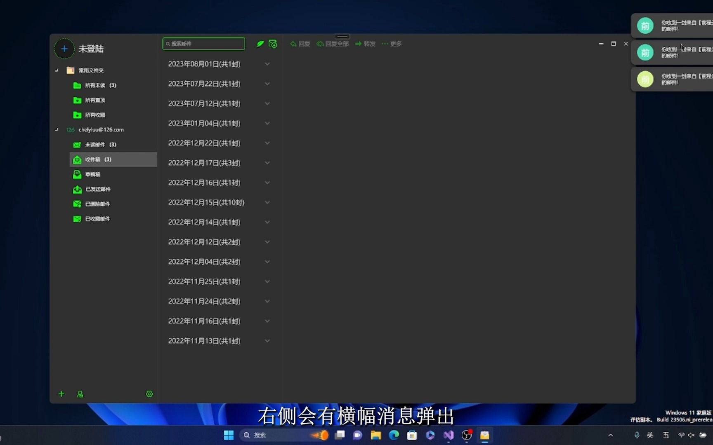The image size is (713, 445).
Task: Open the notification with the yellow-green avatar
Action: [672, 79]
